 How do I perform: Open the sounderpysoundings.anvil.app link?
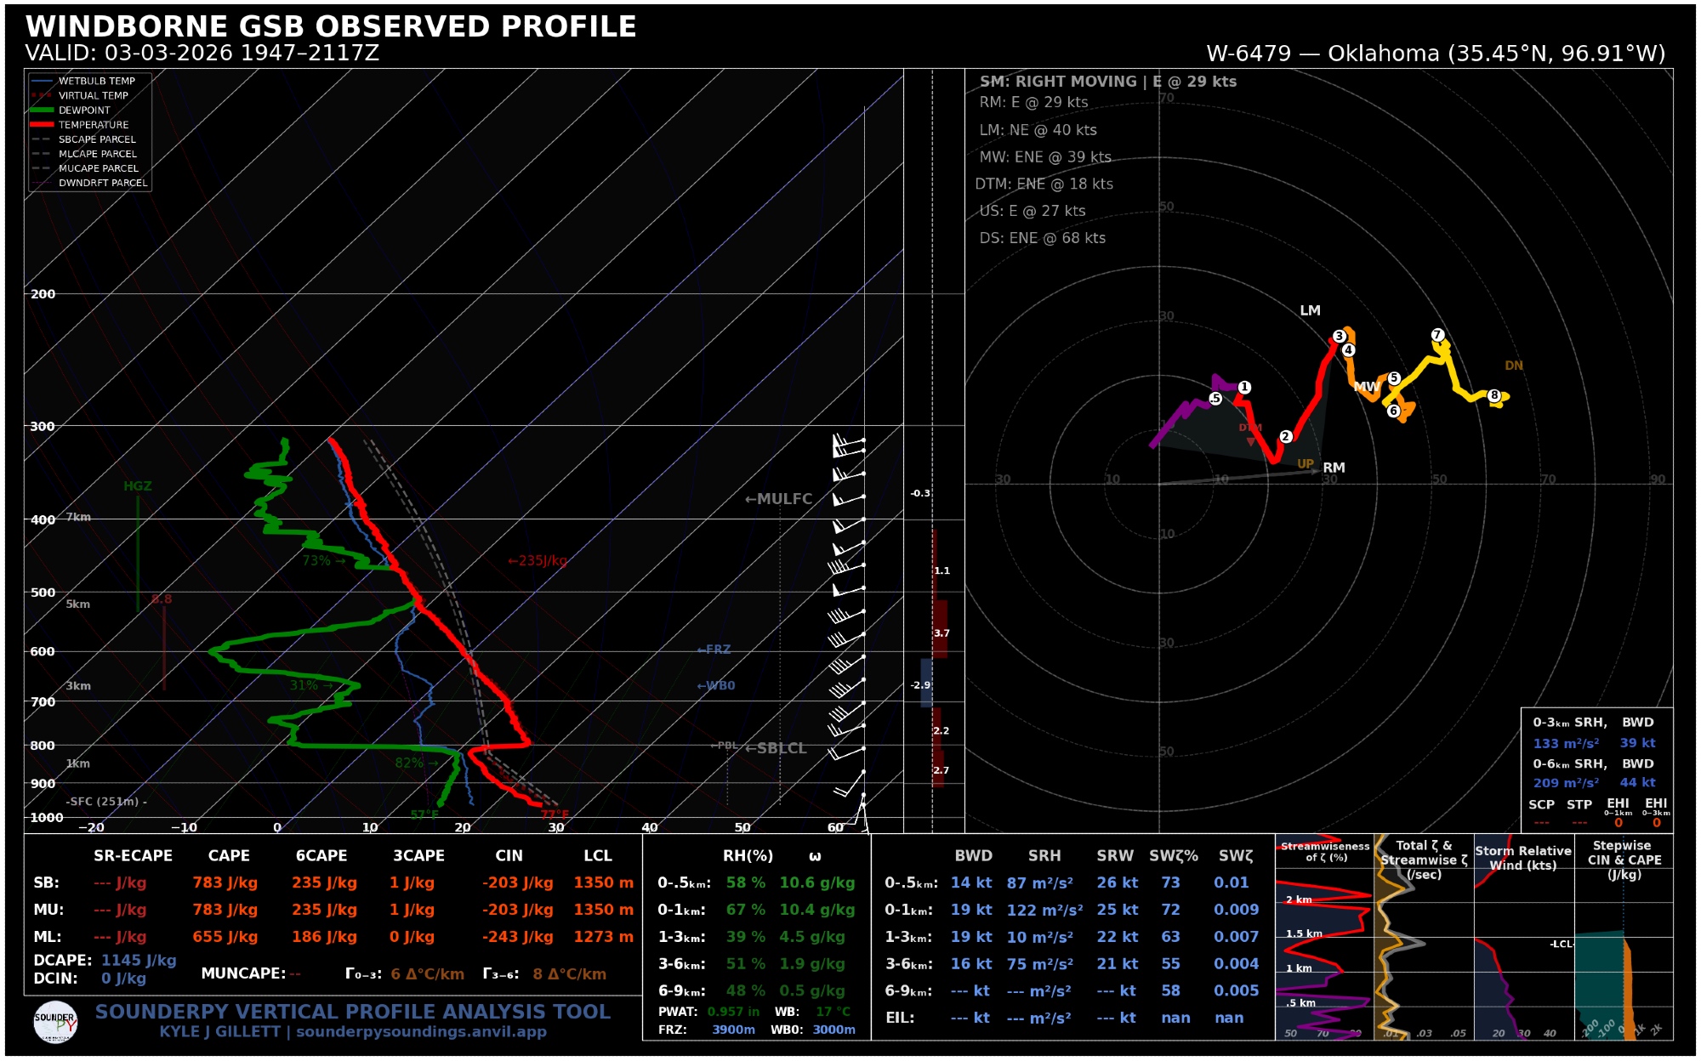pos(421,1031)
